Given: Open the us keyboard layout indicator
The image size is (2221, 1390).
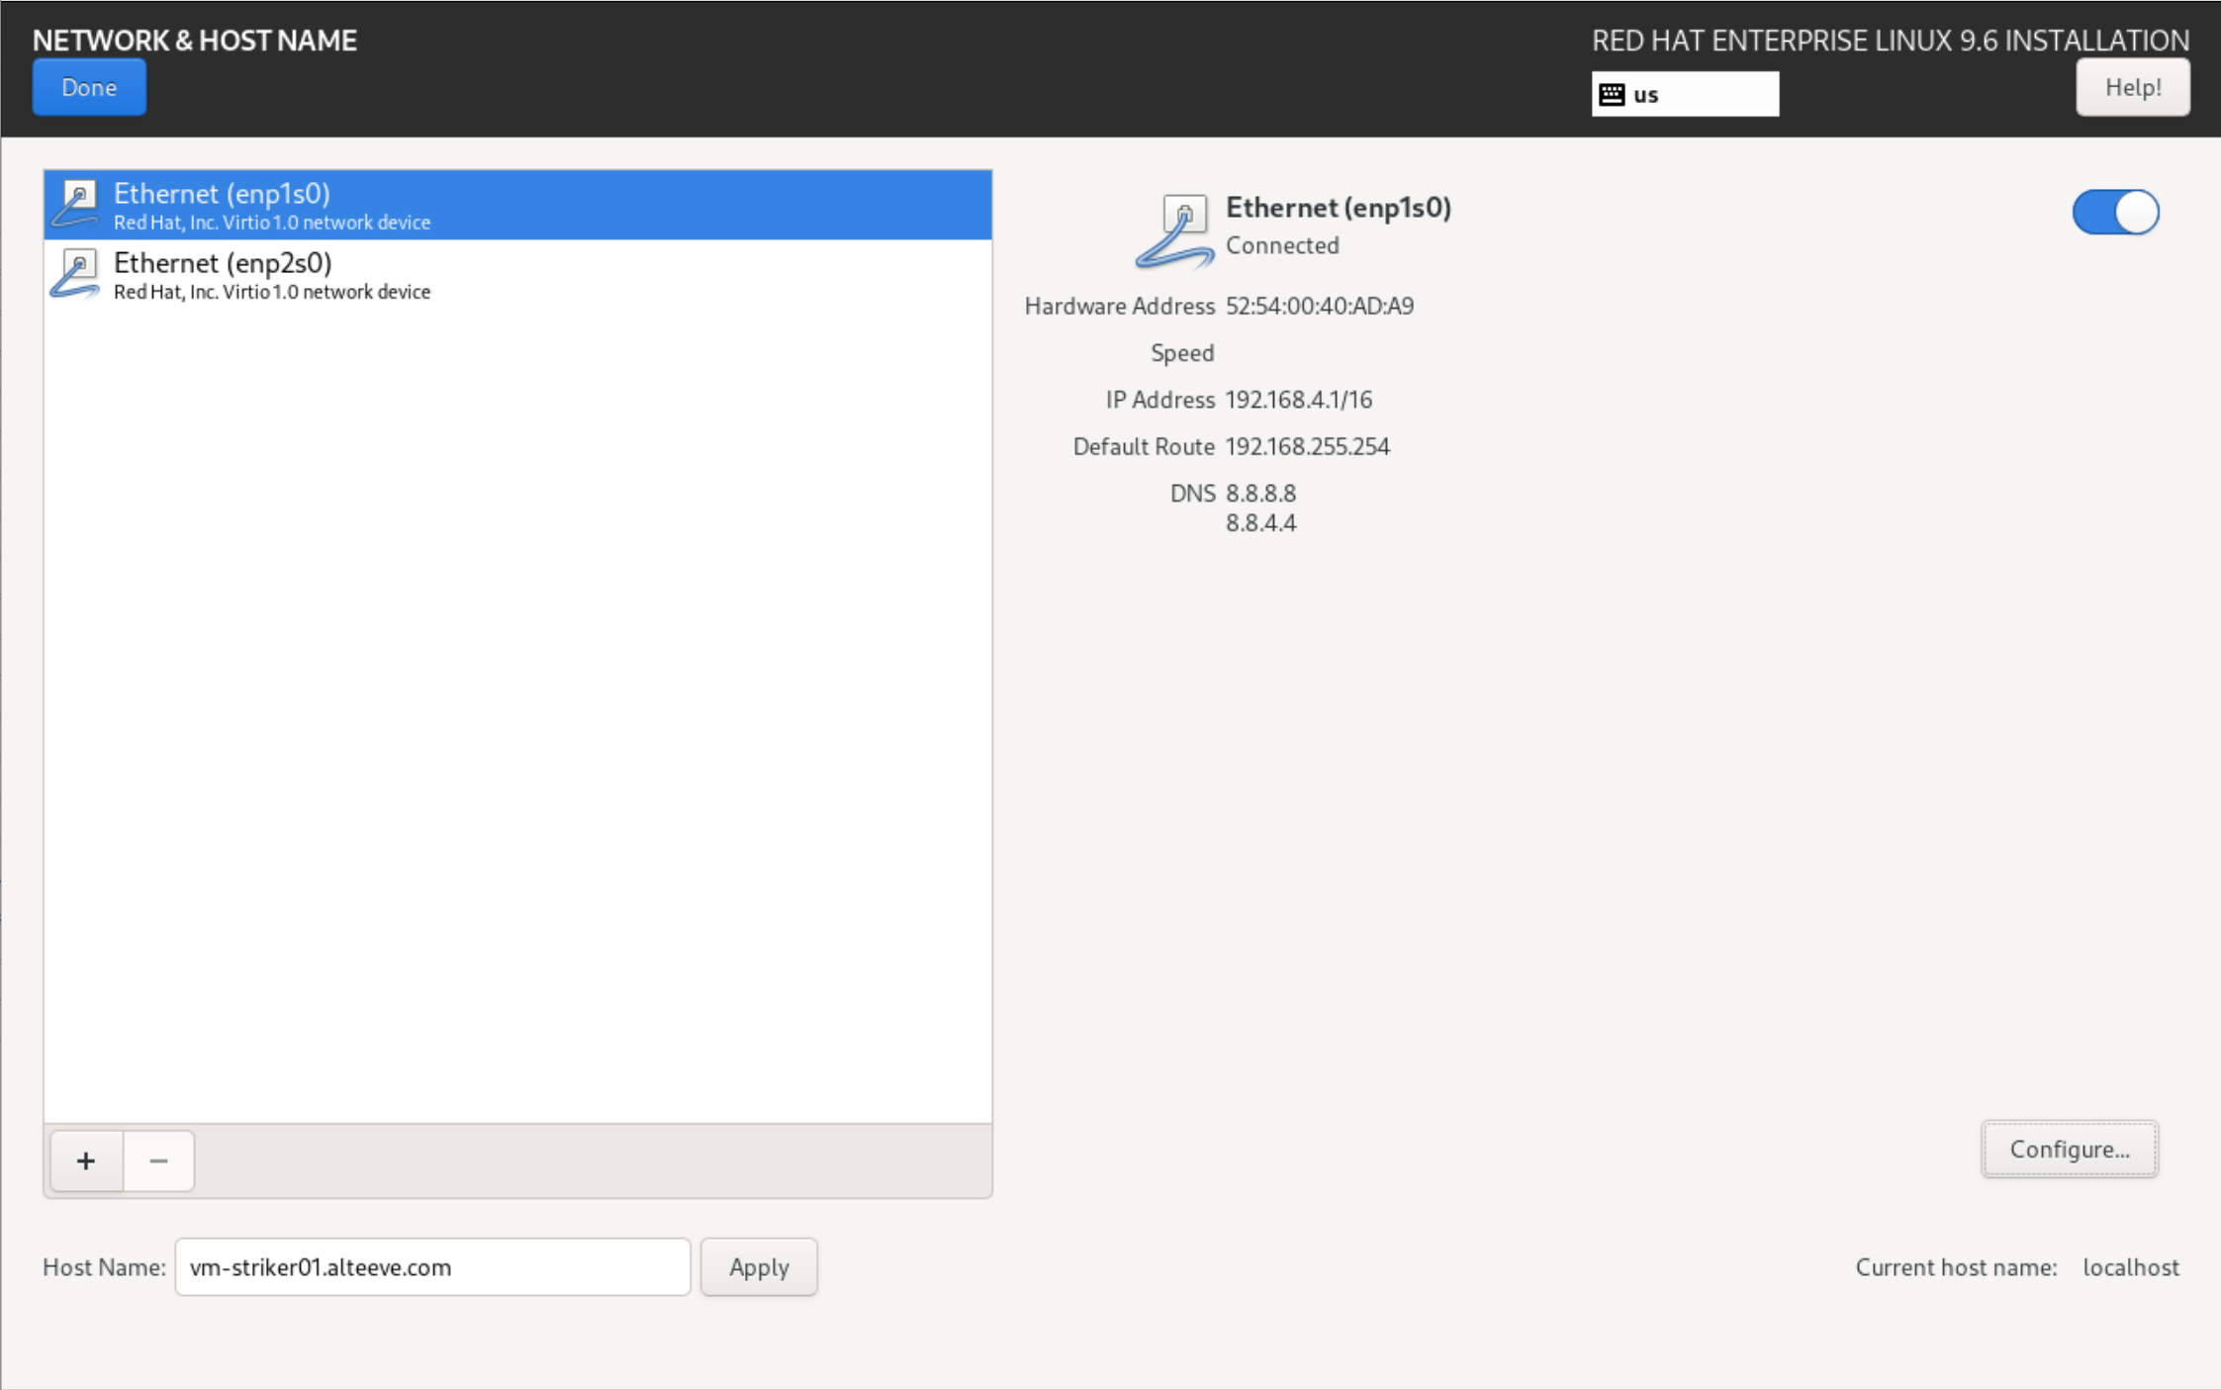Looking at the screenshot, I should 1684,94.
